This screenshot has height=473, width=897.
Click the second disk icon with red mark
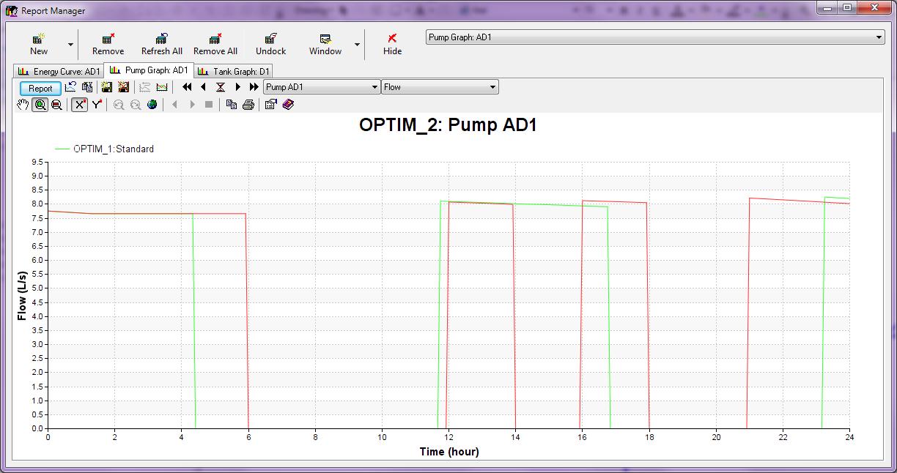click(x=123, y=87)
